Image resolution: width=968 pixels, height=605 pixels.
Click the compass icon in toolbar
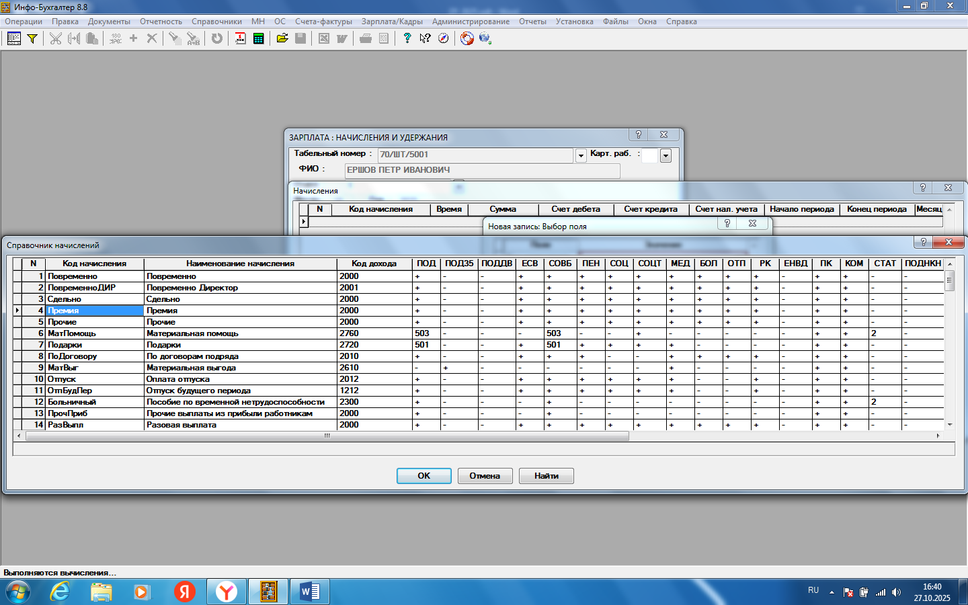443,38
